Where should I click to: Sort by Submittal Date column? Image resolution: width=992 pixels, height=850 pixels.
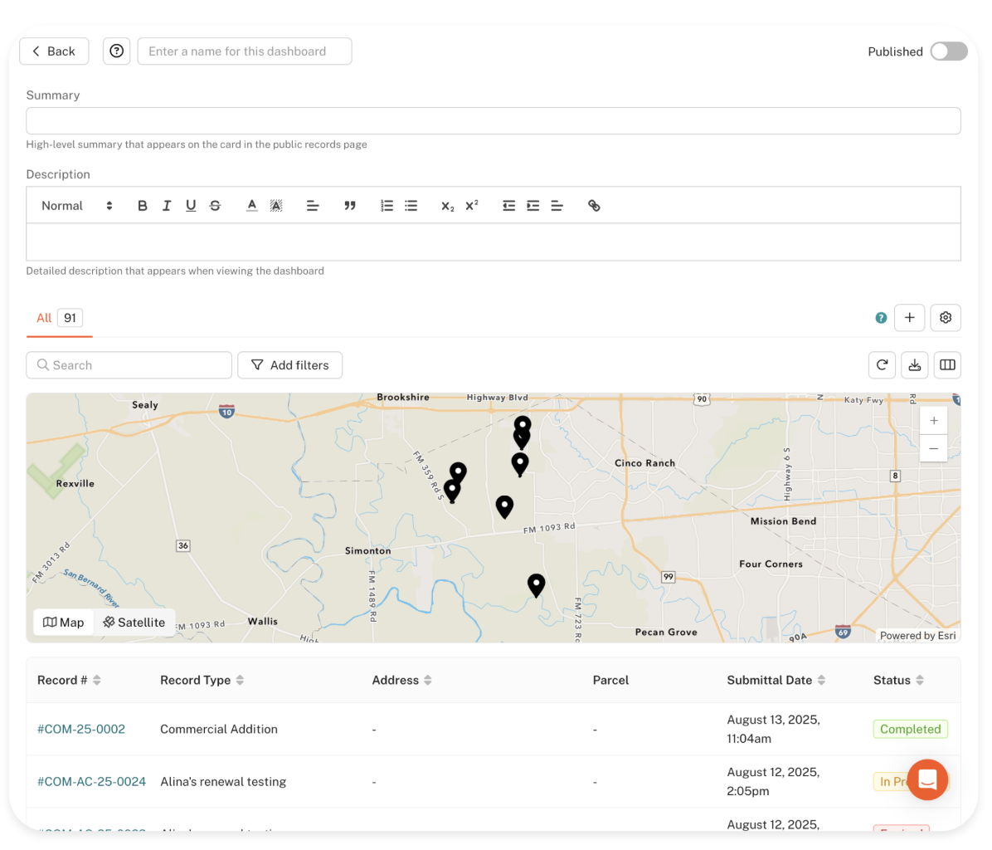point(776,680)
